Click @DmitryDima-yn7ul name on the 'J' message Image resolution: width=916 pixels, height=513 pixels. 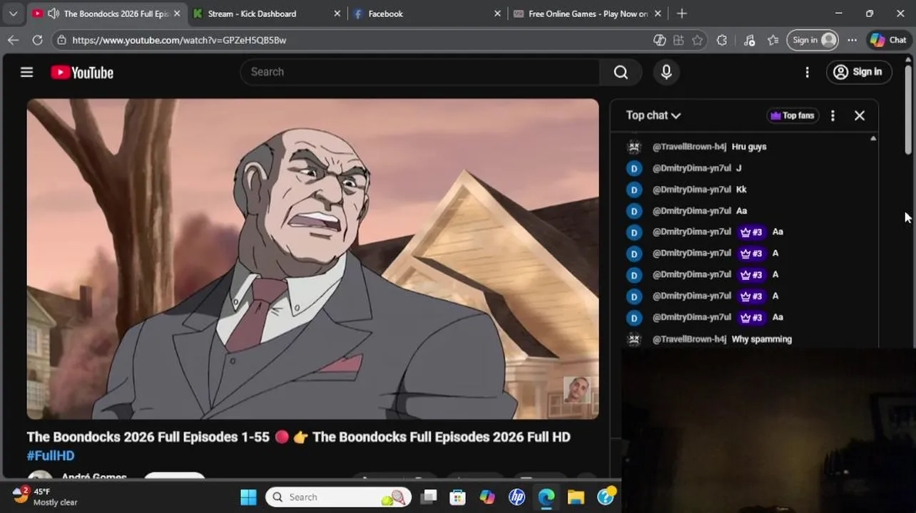[691, 168]
